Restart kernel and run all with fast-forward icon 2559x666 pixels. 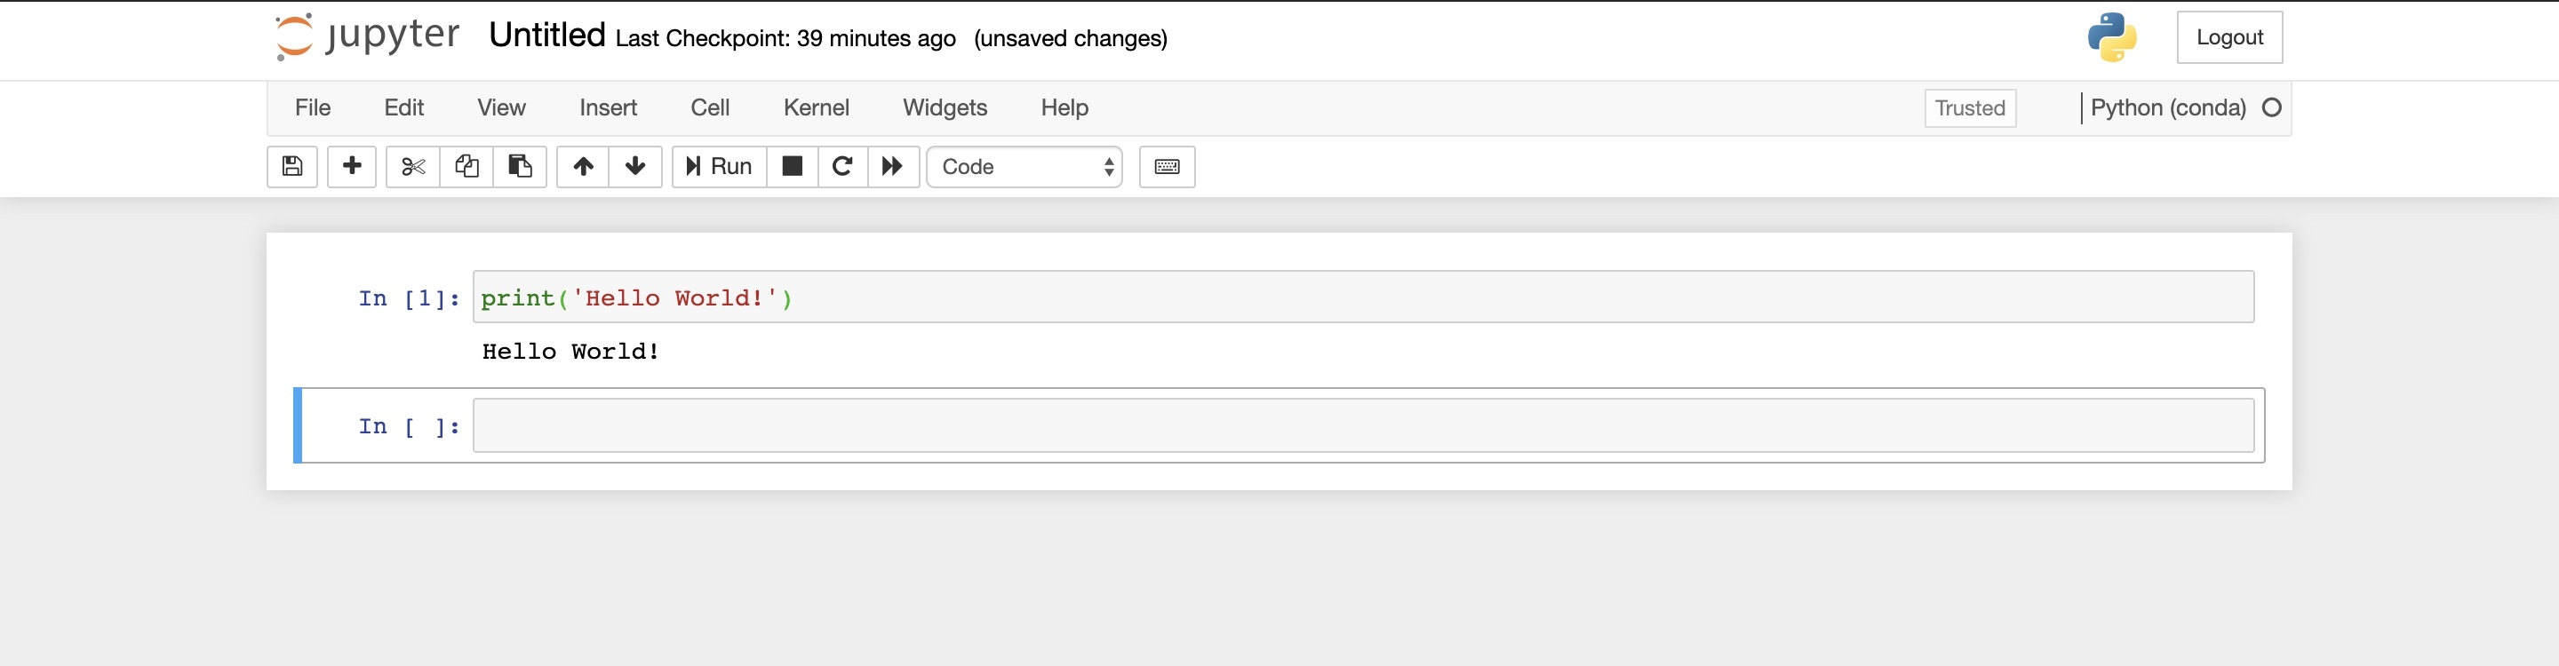click(893, 167)
